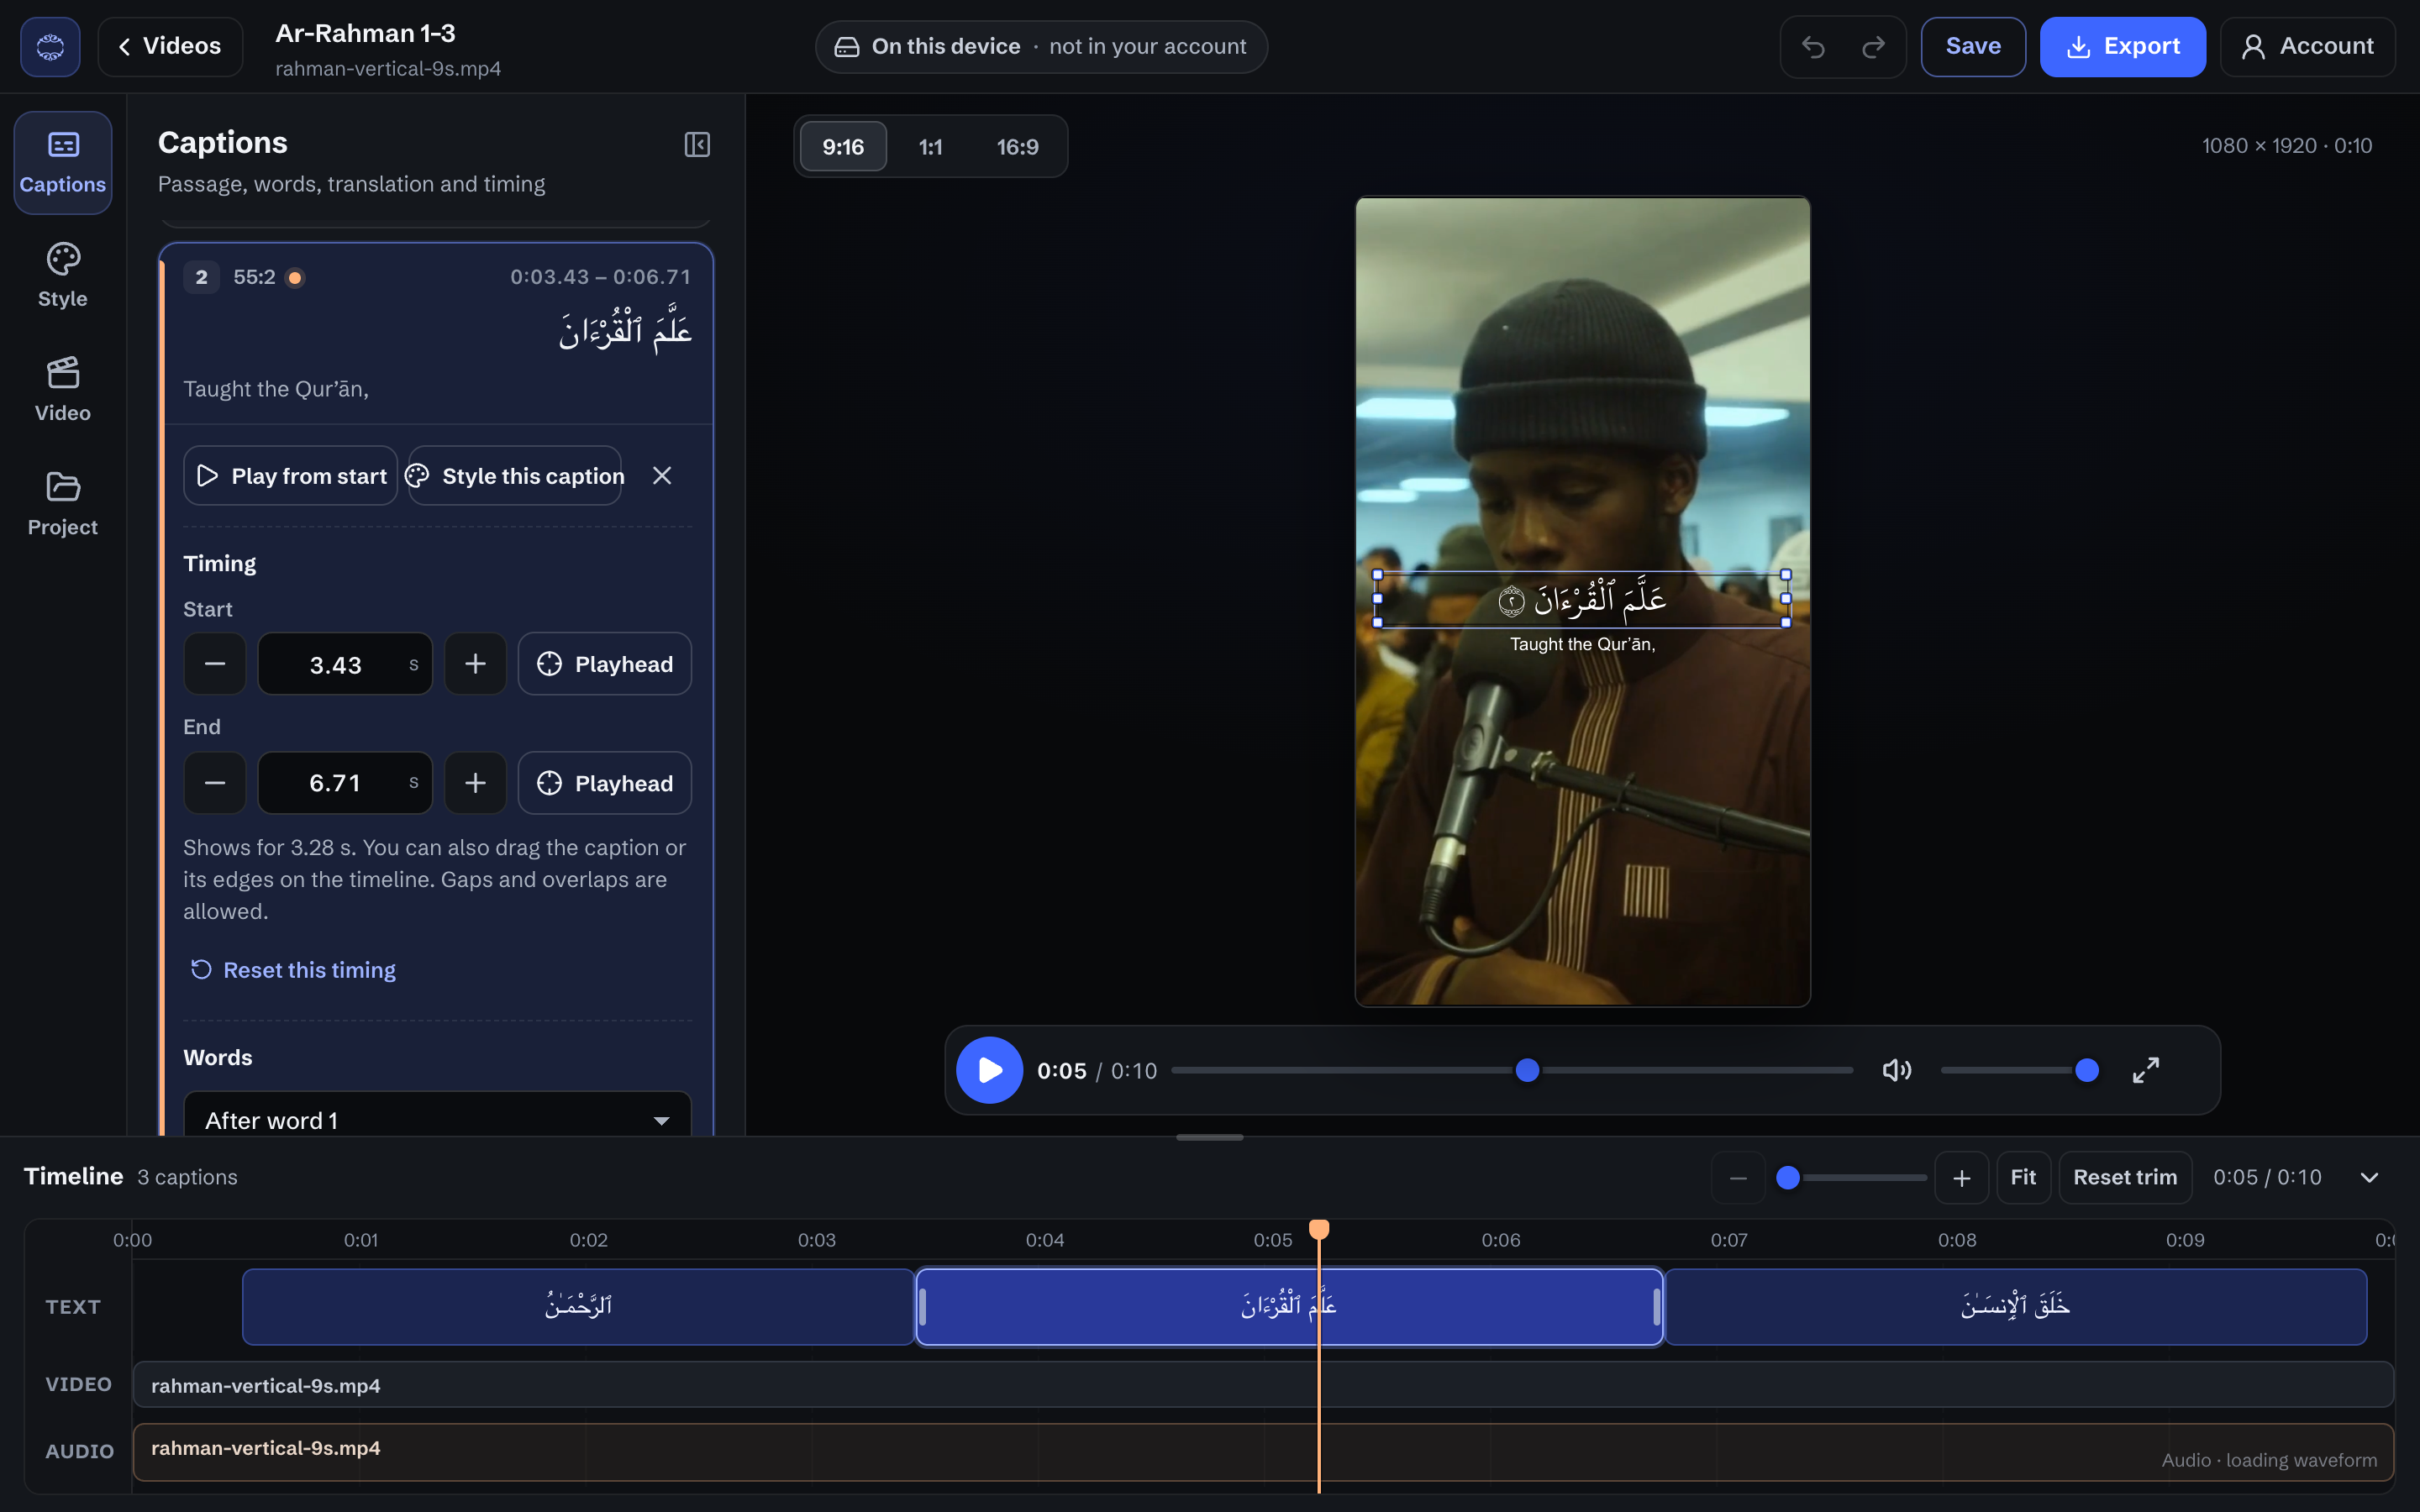Screen dimensions: 2420x1512
Task: Open the Video sidebar tab
Action: [x=63, y=390]
